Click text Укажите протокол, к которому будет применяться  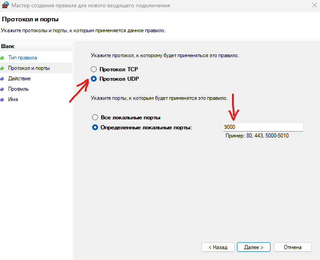point(165,55)
